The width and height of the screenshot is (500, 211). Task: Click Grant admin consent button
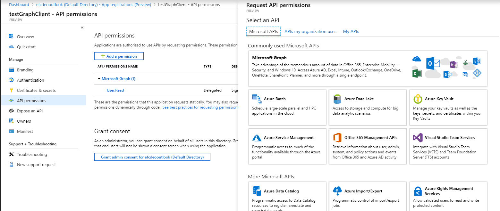[x=152, y=157]
